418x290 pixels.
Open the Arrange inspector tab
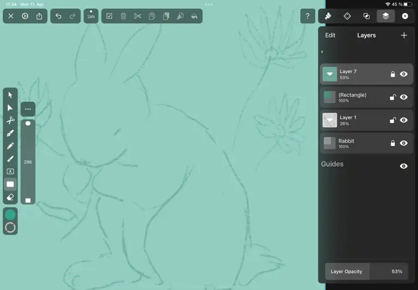(347, 16)
